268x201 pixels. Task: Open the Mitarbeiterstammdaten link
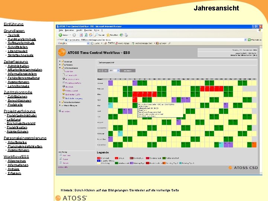(x=25, y=70)
